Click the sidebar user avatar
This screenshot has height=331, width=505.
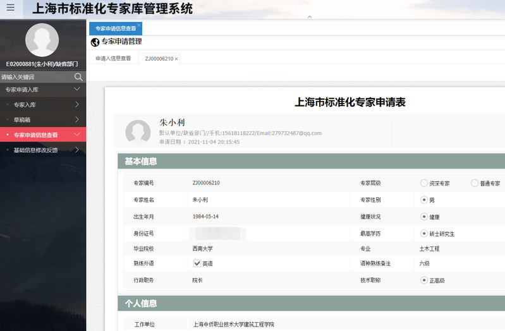pos(42,40)
